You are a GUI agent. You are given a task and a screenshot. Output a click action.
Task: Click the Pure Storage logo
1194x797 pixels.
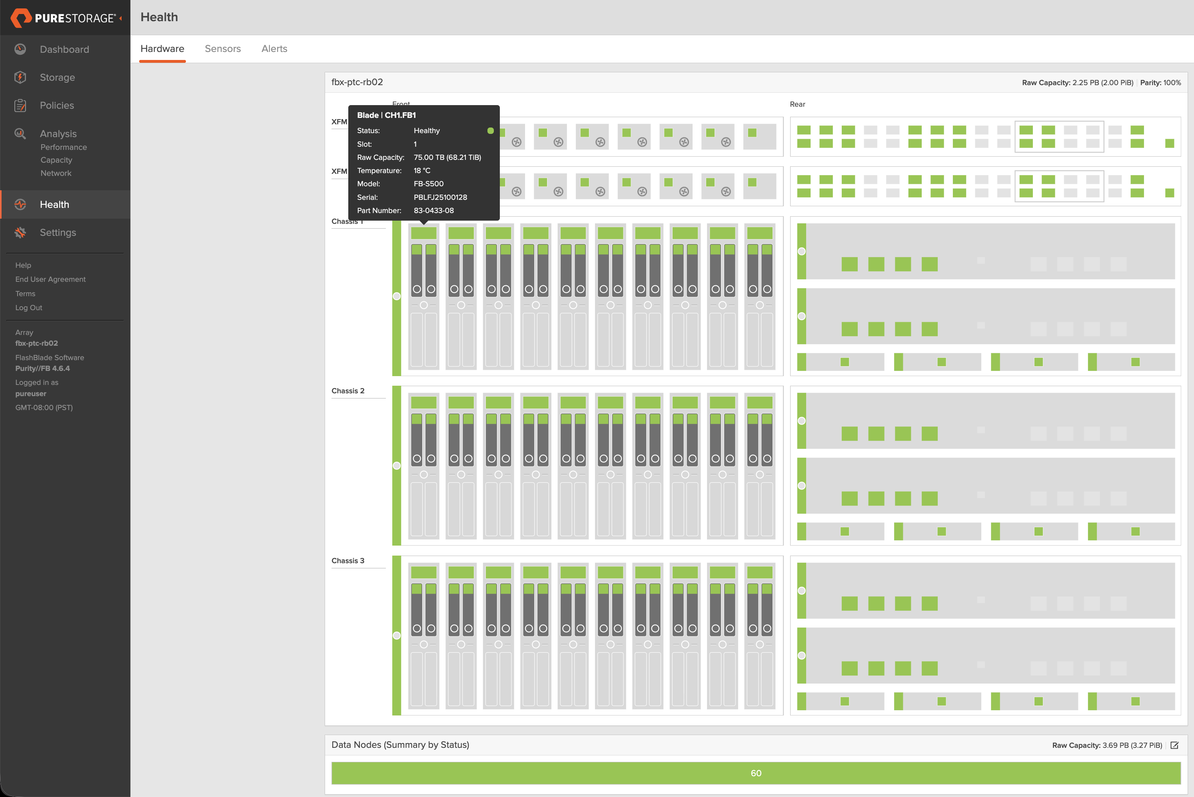click(62, 18)
